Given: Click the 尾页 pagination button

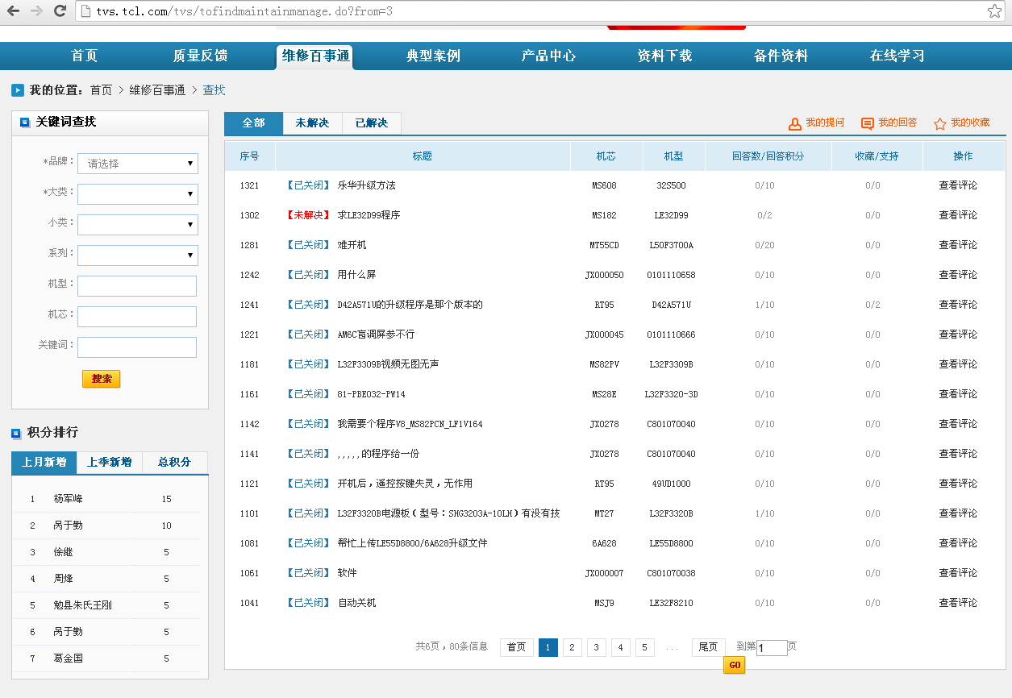Looking at the screenshot, I should (709, 647).
